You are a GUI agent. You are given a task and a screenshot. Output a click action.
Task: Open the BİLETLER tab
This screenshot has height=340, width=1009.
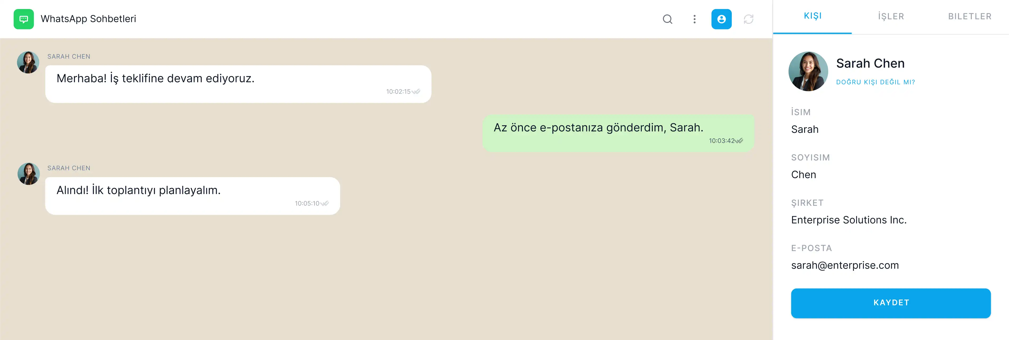point(970,16)
